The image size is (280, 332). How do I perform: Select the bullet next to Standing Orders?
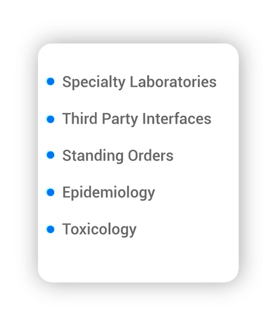50,155
